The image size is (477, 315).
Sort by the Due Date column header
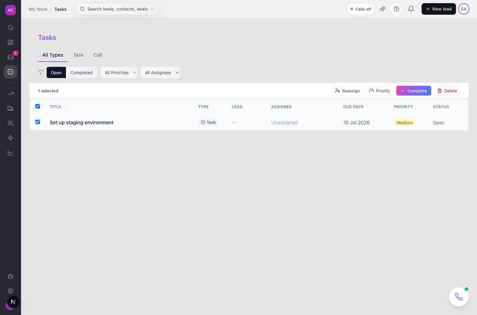tap(356, 107)
